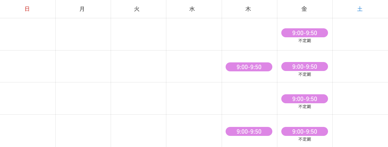The height and width of the screenshot is (147, 388).
Task: Click empty first-row Thursday cell
Action: coord(249,34)
